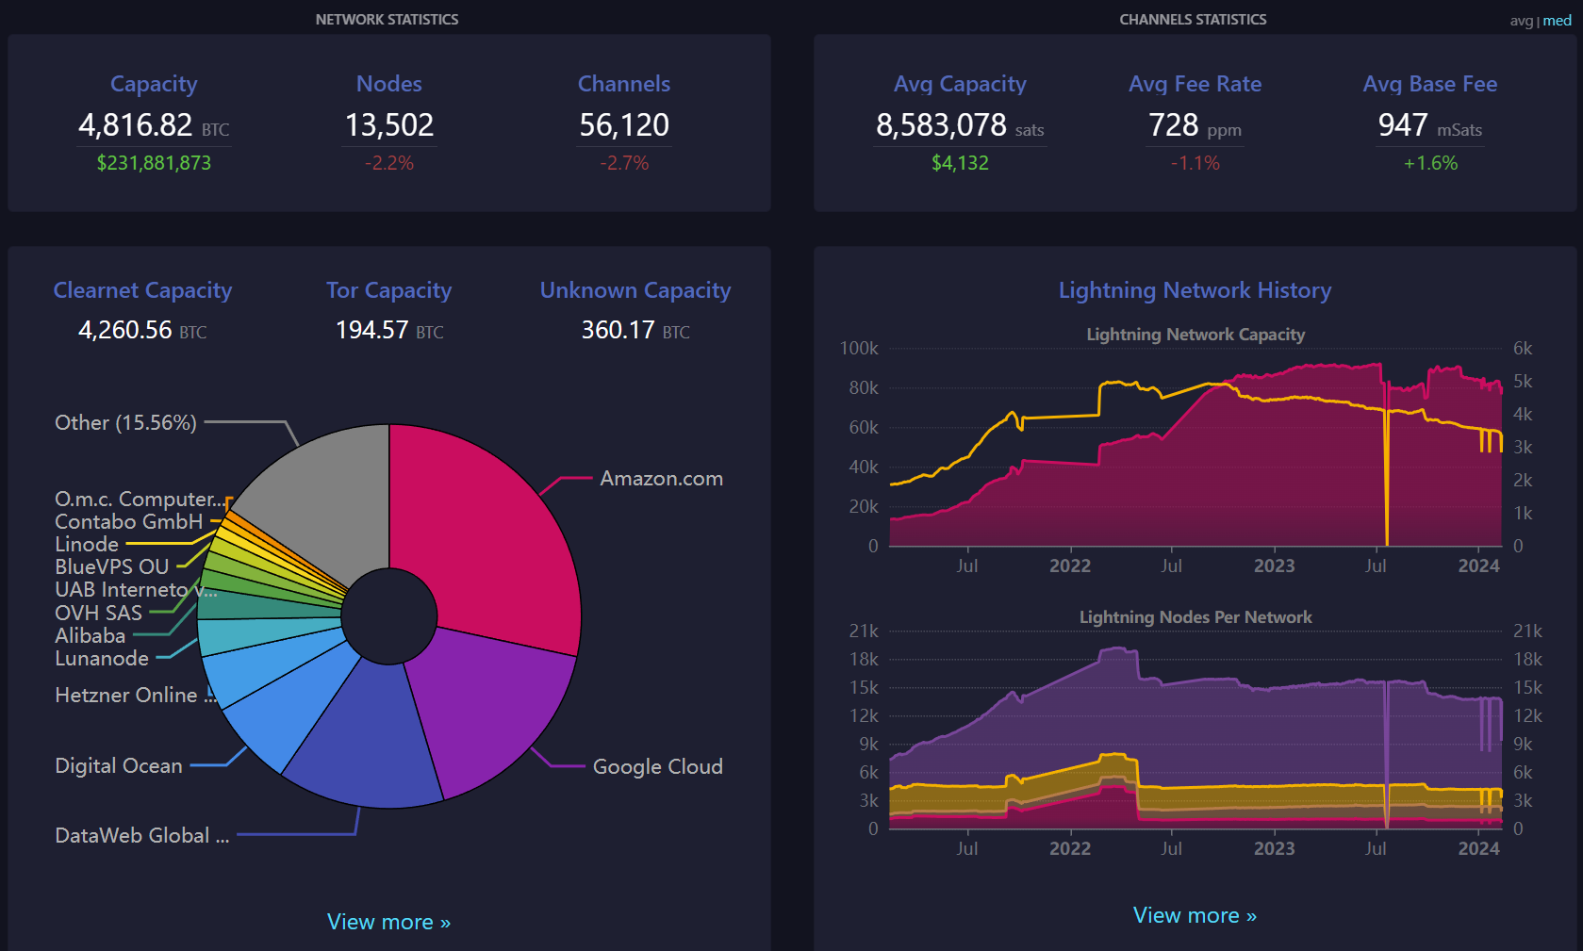Viewport: 1583px width, 951px height.
Task: Click the Lightning Nodes Per Network chart title
Action: pyautogui.click(x=1195, y=617)
